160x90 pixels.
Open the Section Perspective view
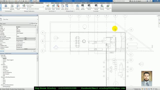click(x=7, y=72)
